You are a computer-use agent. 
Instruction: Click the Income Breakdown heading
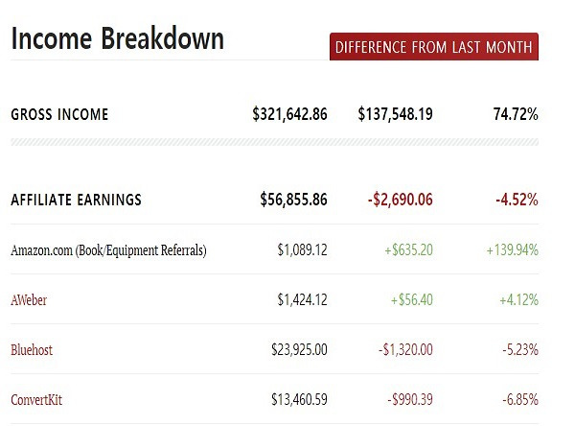[x=117, y=38]
